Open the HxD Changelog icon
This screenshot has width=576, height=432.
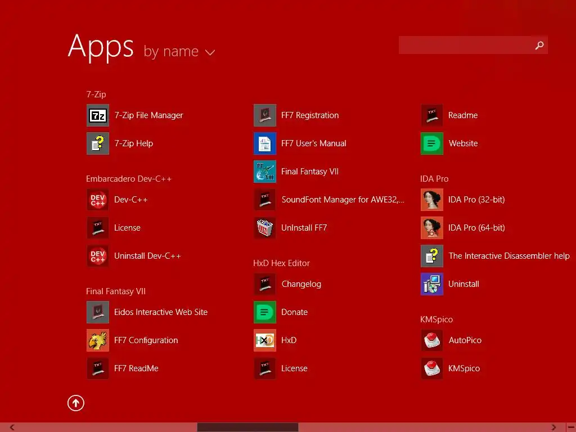[x=265, y=284]
